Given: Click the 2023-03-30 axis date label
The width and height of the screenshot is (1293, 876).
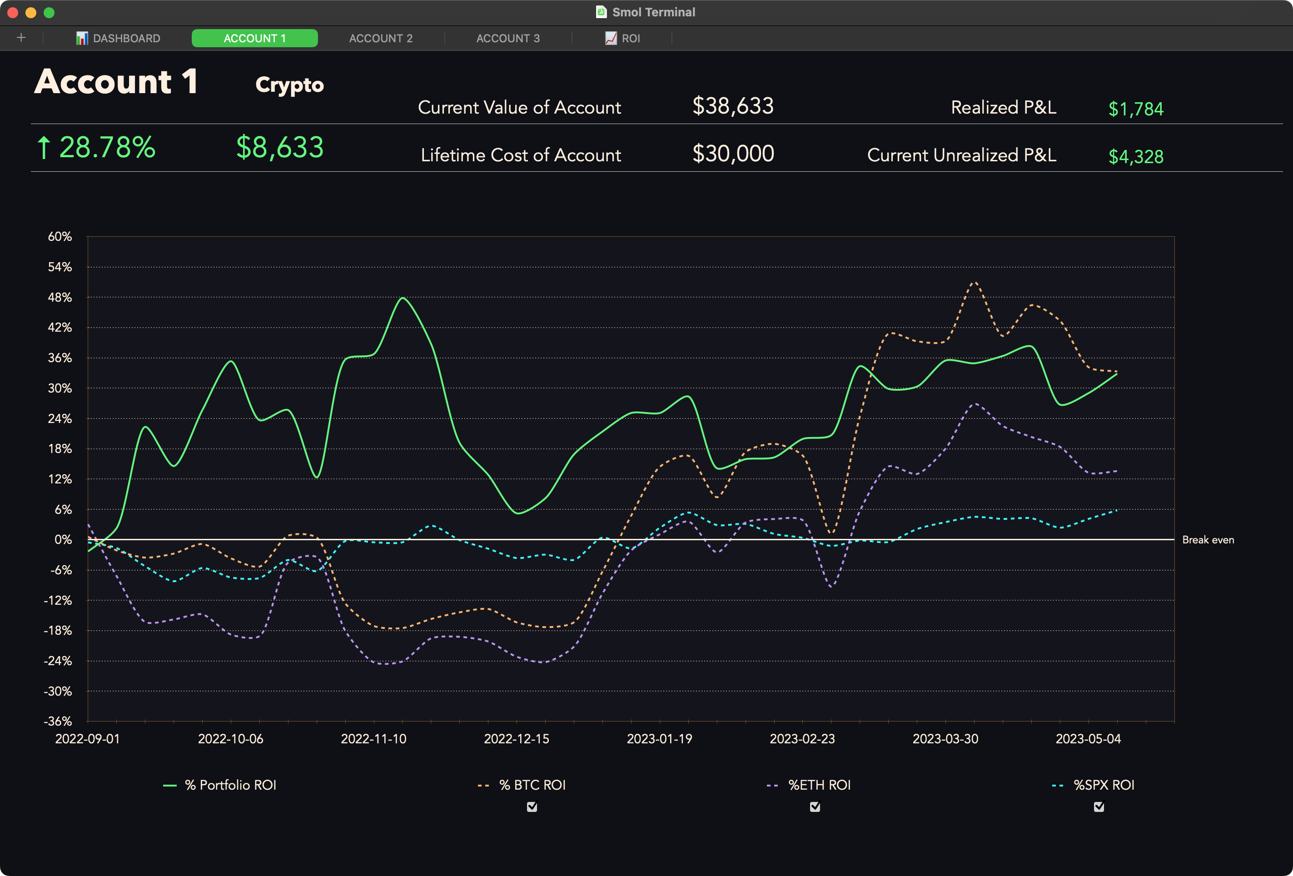Looking at the screenshot, I should tap(945, 738).
